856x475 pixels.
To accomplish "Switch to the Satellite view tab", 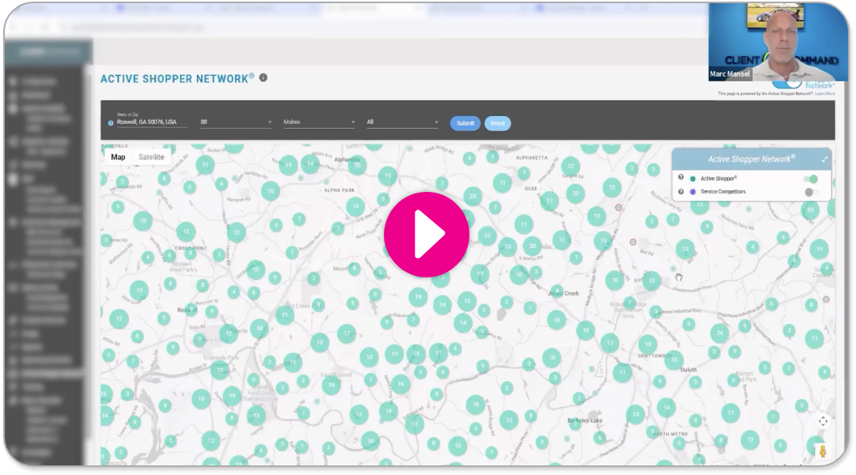I will (x=151, y=158).
